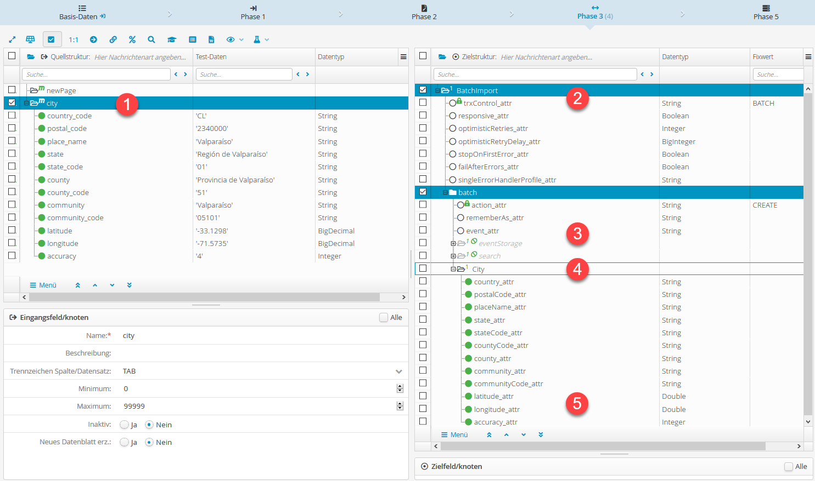Click the flask test toolbar icon

[x=257, y=39]
